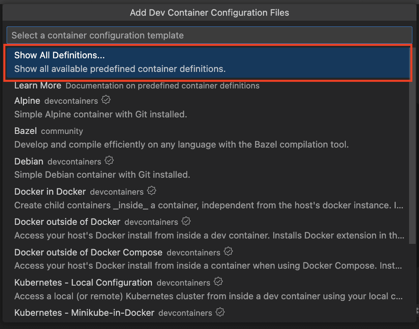Click 'Create child containers _inside_ a container' description
The image size is (419, 329).
pos(209,205)
